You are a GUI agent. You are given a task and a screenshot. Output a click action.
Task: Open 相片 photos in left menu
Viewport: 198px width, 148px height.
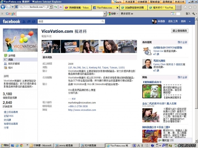tap(8, 68)
